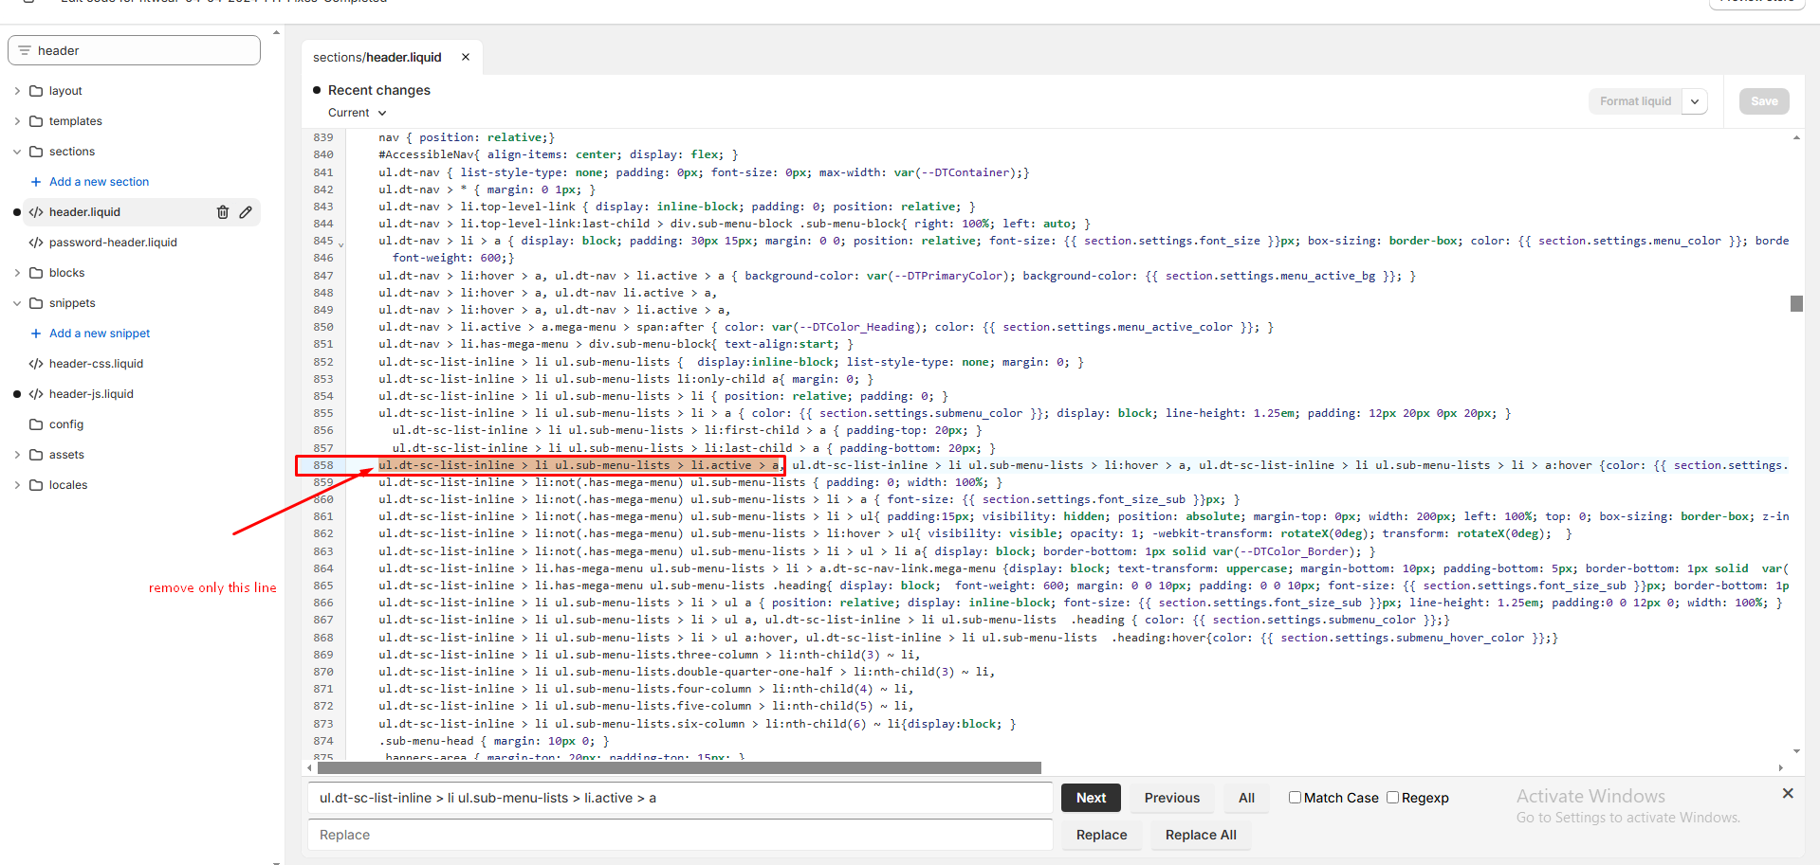Click the find input field
The image size is (1820, 865).
[x=680, y=798]
